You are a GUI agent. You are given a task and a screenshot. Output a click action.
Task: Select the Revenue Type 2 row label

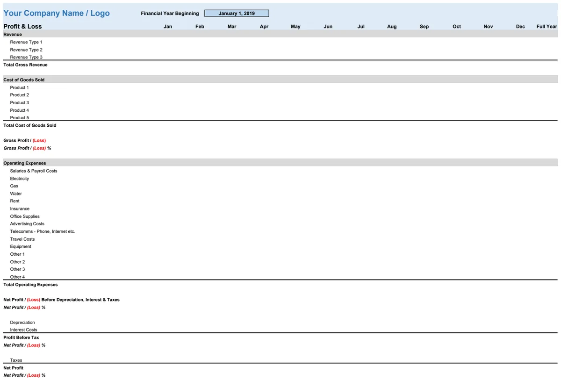coord(26,50)
